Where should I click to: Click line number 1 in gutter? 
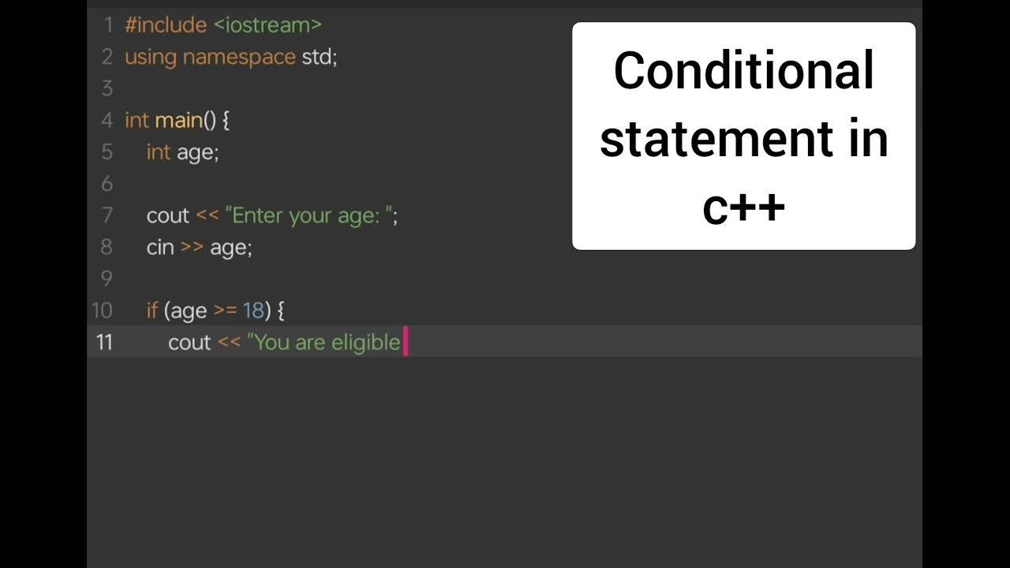click(x=108, y=25)
